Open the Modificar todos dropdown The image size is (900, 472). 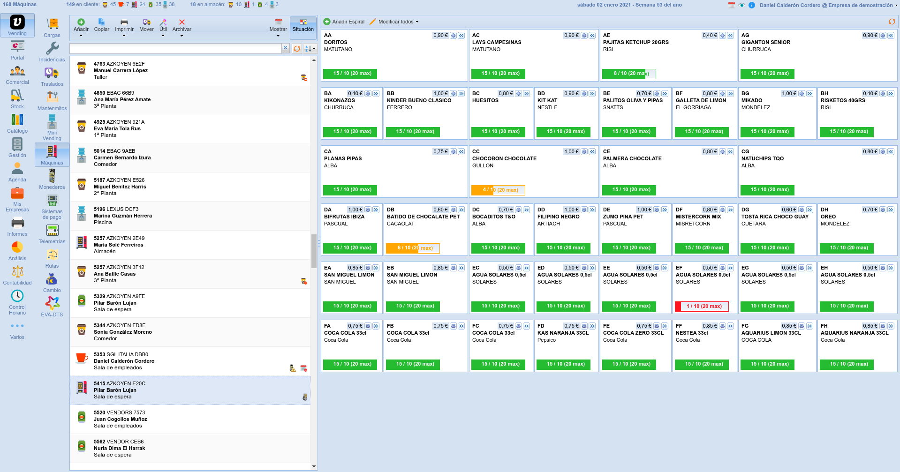pos(394,22)
